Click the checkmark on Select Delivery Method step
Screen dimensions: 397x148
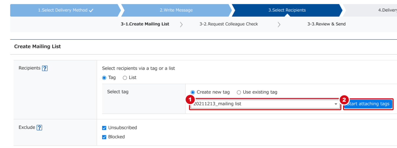(x=91, y=10)
